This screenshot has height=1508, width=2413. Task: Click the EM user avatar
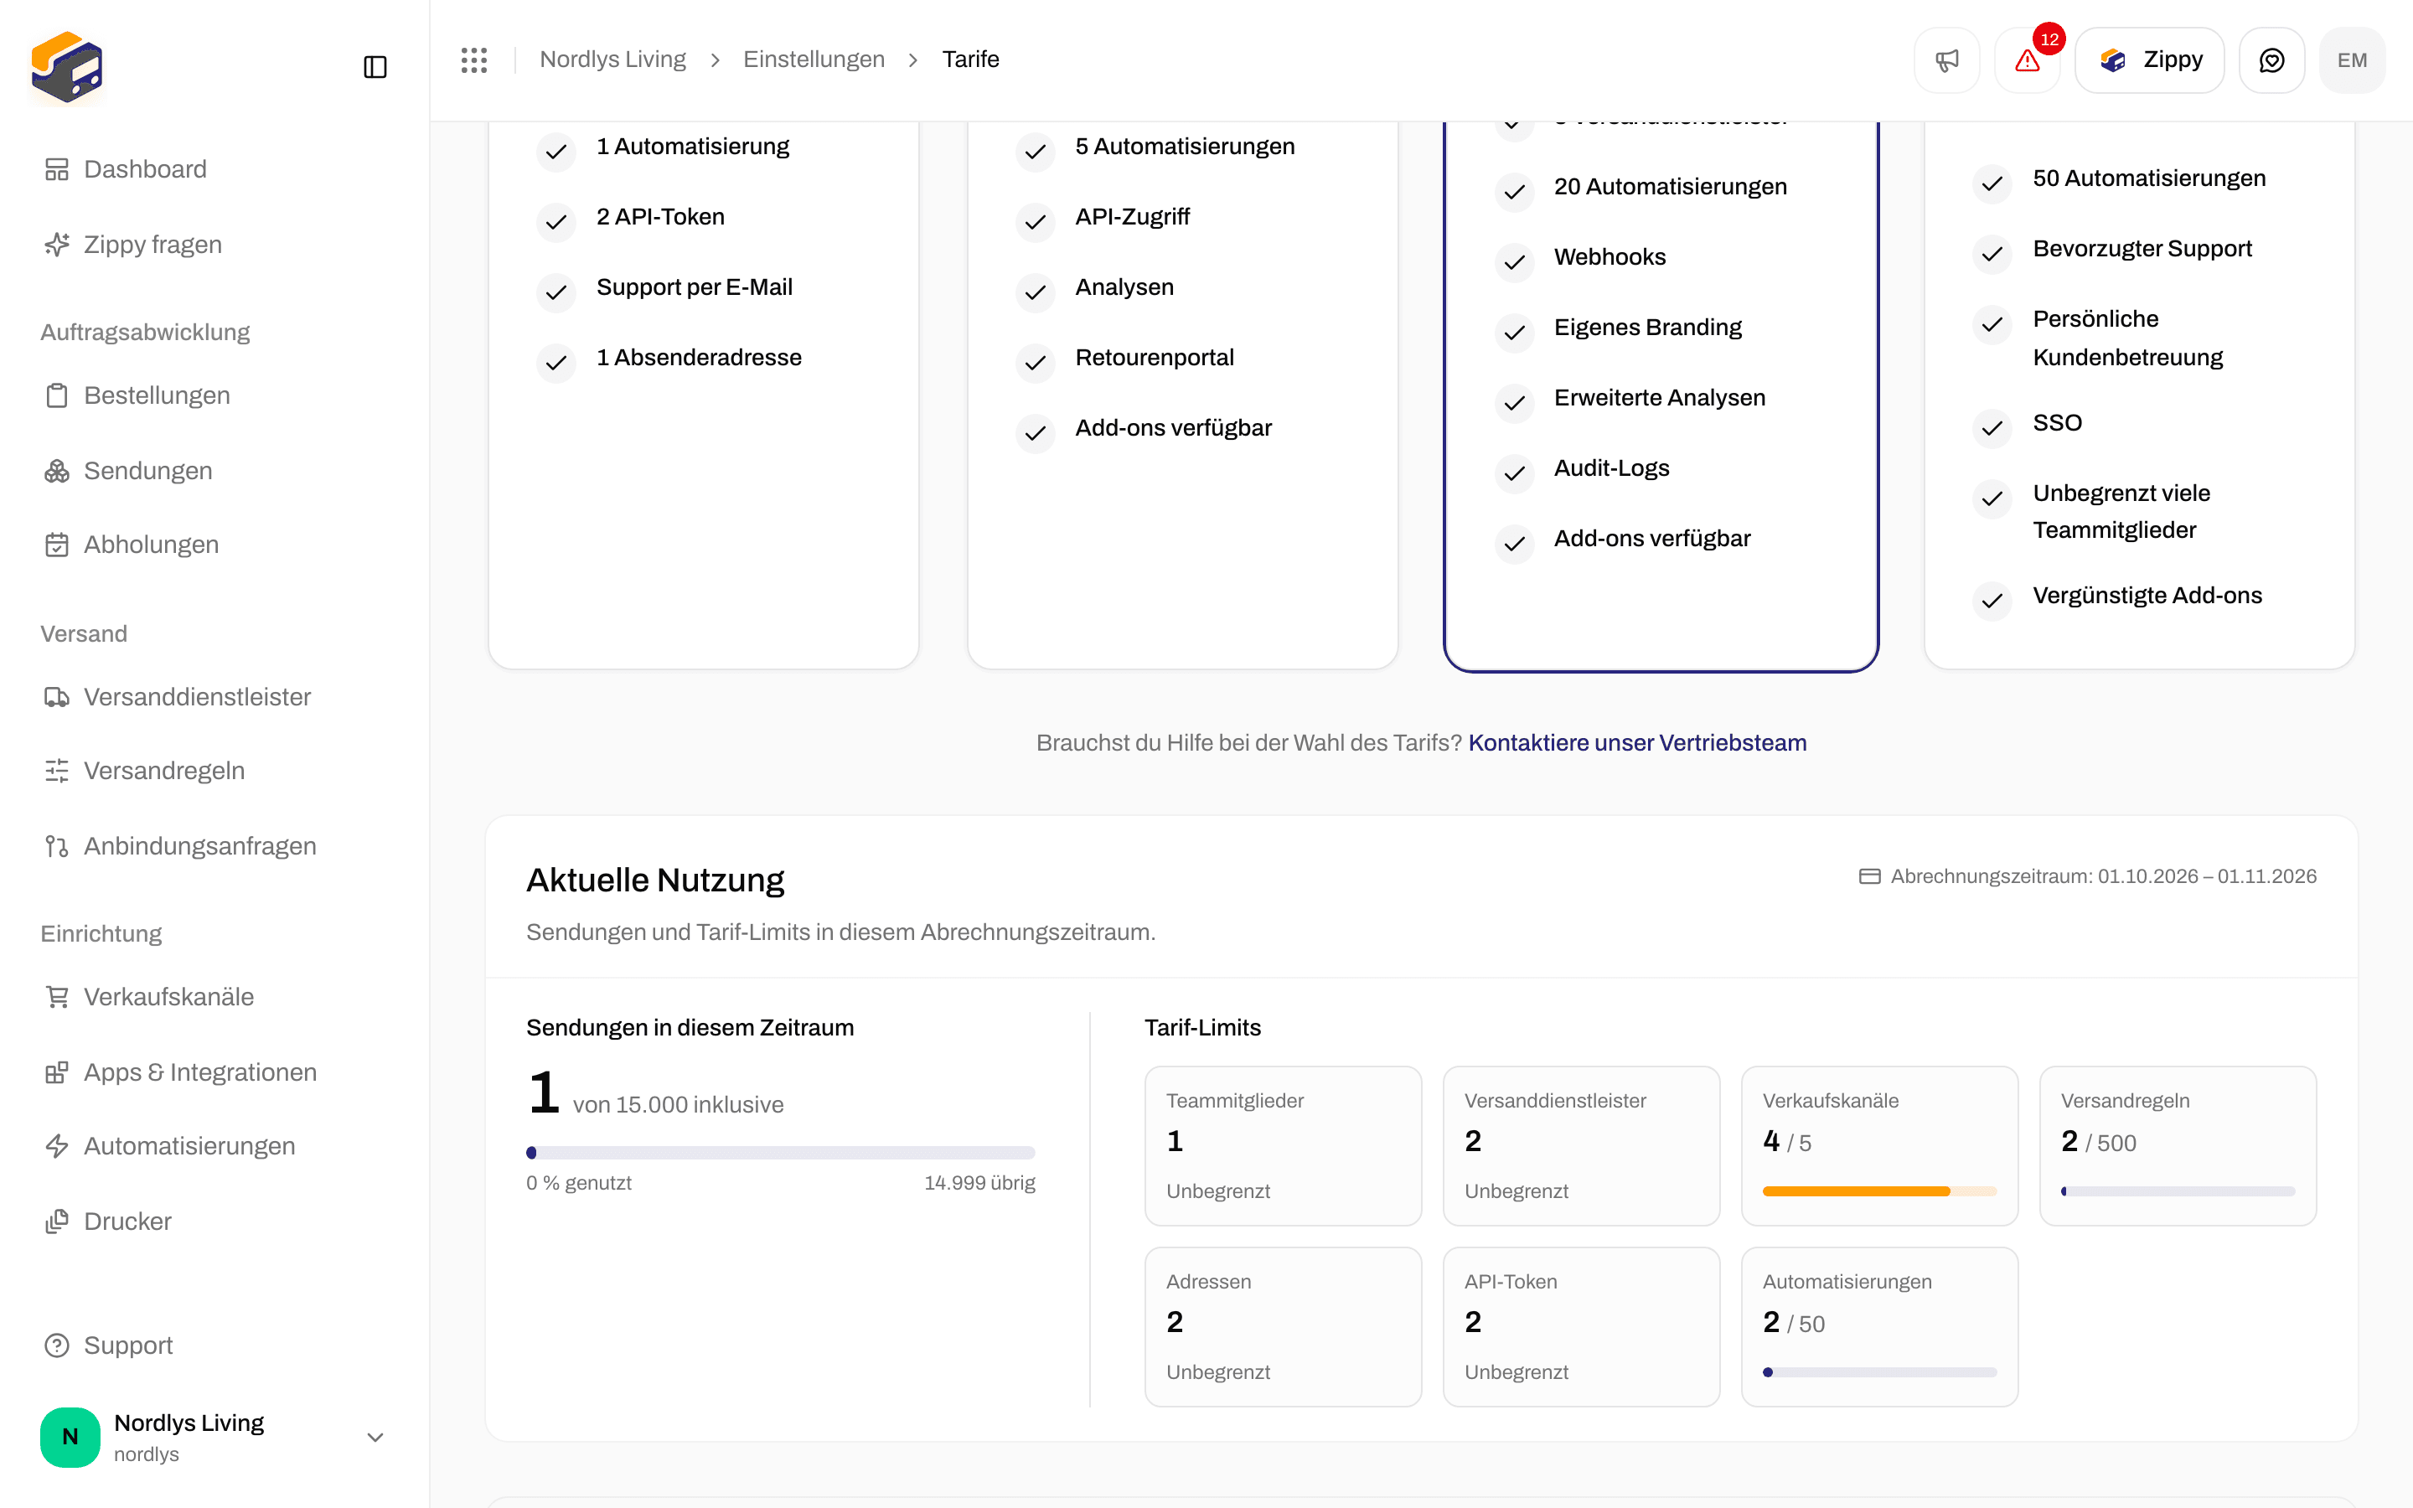click(x=2352, y=59)
